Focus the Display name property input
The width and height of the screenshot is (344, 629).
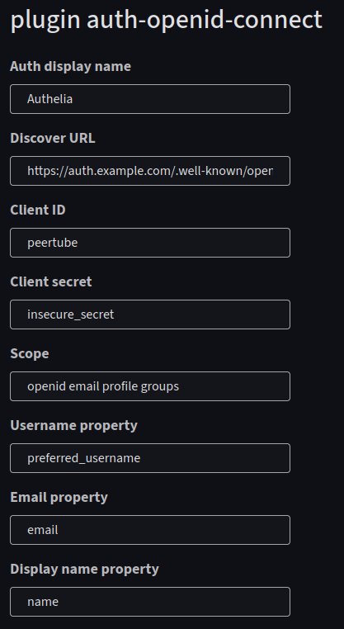pos(150,602)
